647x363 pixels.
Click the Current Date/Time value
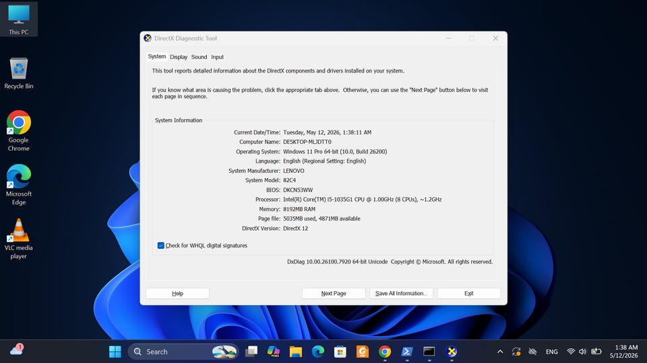[x=328, y=132]
